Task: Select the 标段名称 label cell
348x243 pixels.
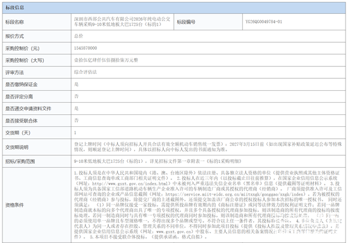Action: point(37,22)
